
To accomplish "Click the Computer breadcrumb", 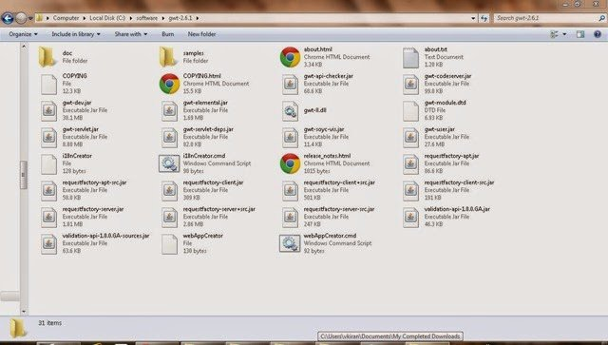I will point(66,18).
